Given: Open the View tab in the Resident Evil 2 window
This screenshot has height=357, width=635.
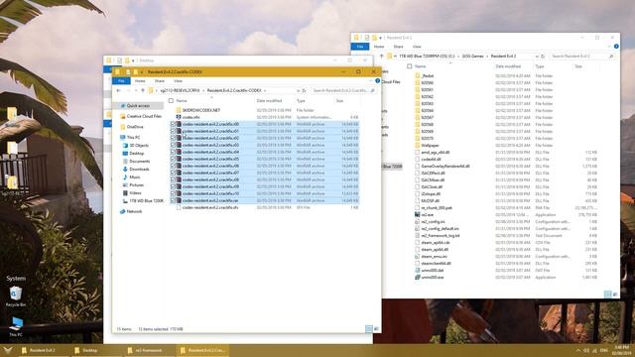Looking at the screenshot, I should (417, 47).
